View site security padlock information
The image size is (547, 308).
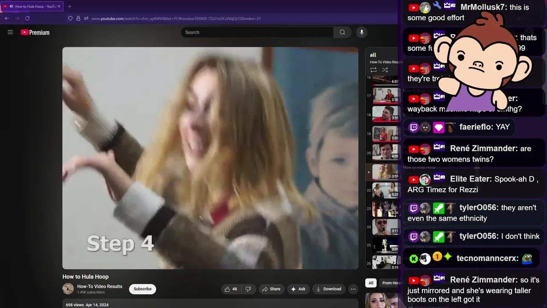pyautogui.click(x=78, y=18)
